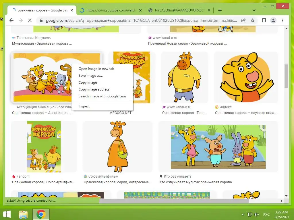The image size is (294, 220).
Task: Choose Search image with Google Lens
Action: click(x=102, y=96)
